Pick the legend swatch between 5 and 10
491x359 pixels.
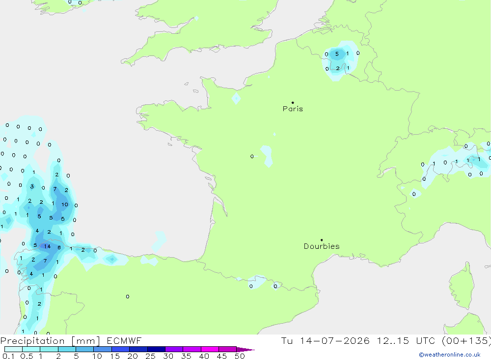pos(84,349)
